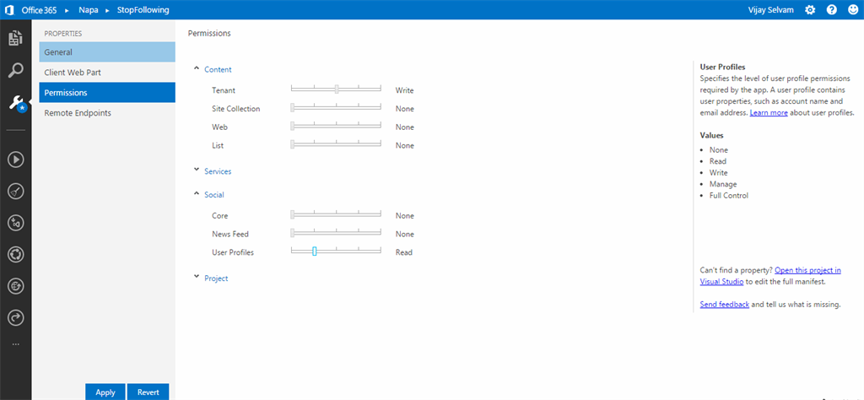
Task: Open the Remote Endpoints tab
Action: pyautogui.click(x=107, y=113)
